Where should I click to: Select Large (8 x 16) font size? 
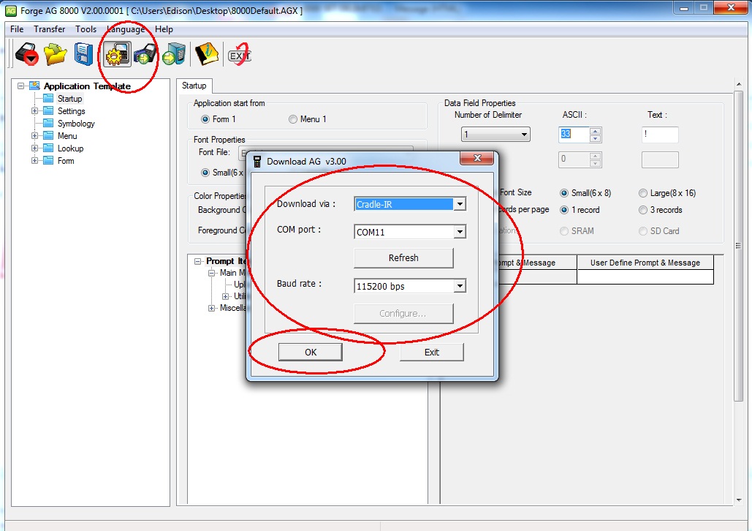coord(643,193)
